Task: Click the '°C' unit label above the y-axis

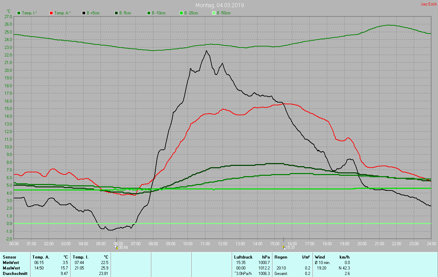Action: pyautogui.click(x=9, y=11)
